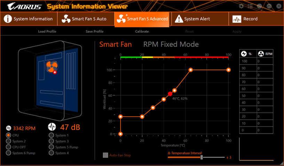Open the settings gear icon

click(241, 6)
